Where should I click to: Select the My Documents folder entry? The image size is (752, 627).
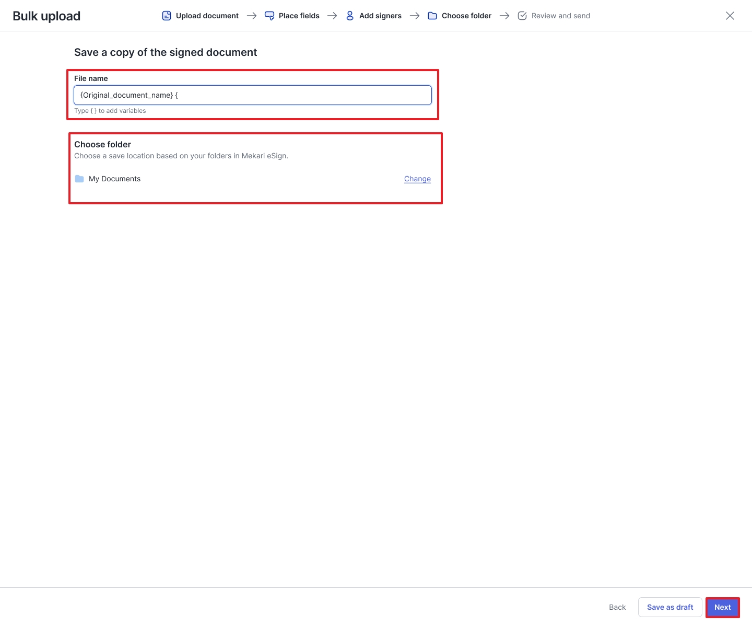pyautogui.click(x=114, y=179)
